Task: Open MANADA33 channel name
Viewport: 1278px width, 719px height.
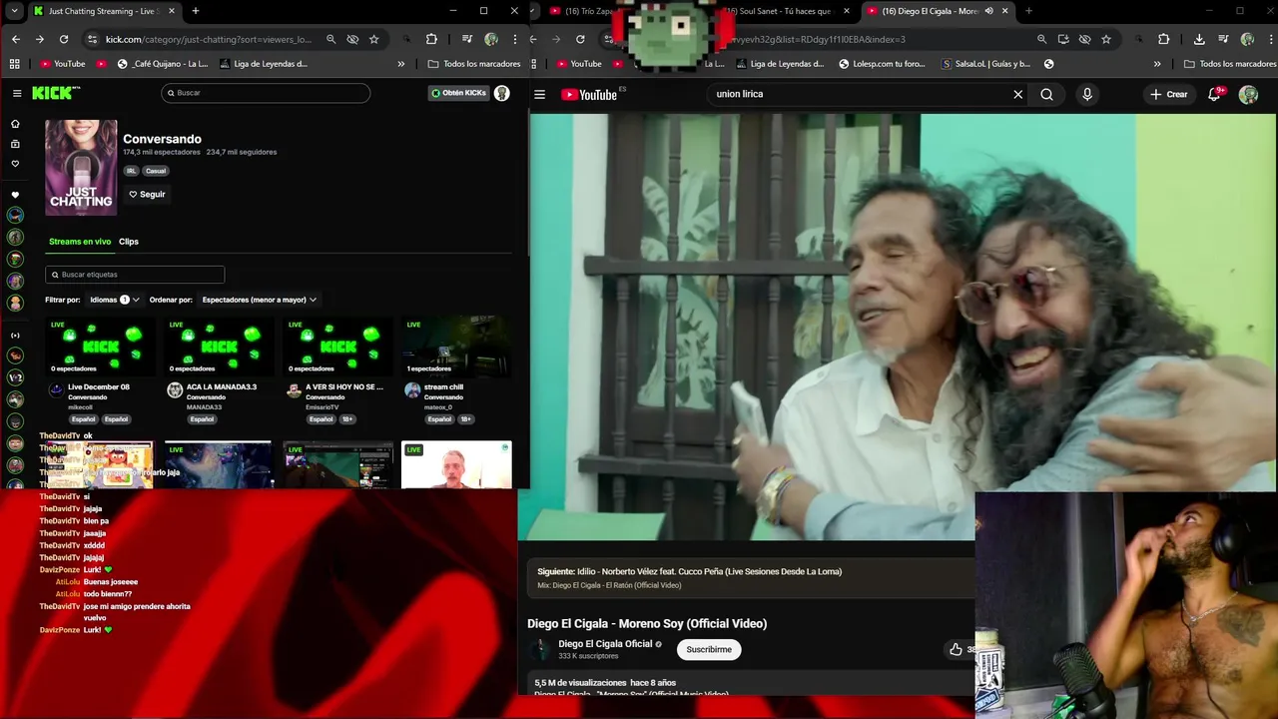Action: coord(204,407)
